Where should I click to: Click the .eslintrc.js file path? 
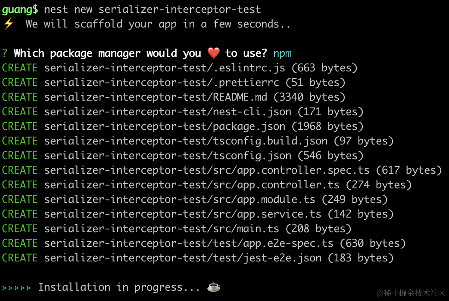pyautogui.click(x=165, y=68)
